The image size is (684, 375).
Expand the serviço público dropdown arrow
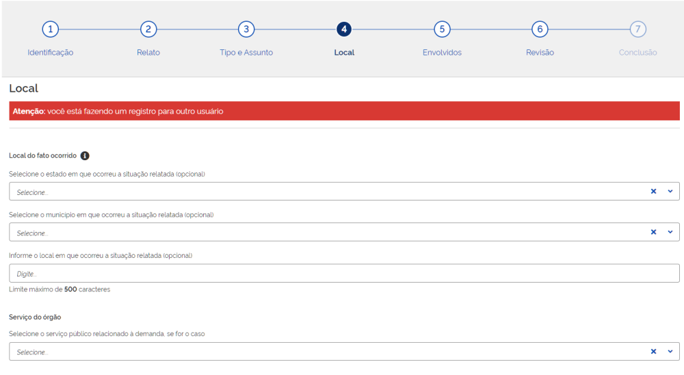point(670,352)
